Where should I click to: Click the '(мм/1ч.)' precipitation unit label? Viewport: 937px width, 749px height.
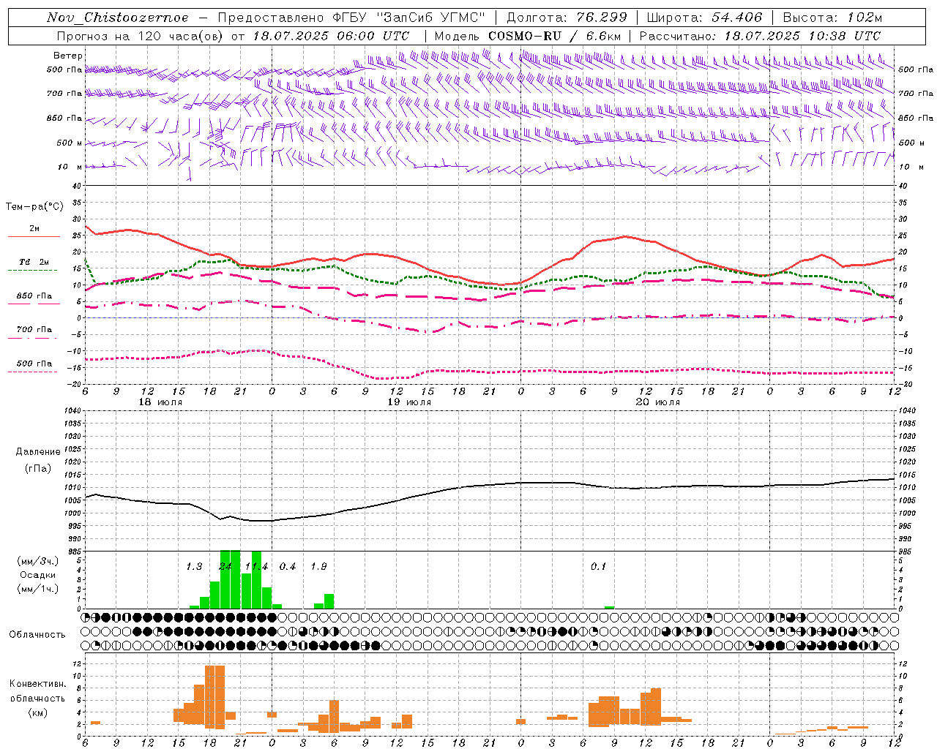pyautogui.click(x=37, y=589)
